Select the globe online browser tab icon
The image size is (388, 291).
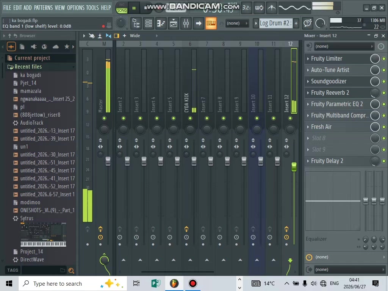tap(45, 47)
